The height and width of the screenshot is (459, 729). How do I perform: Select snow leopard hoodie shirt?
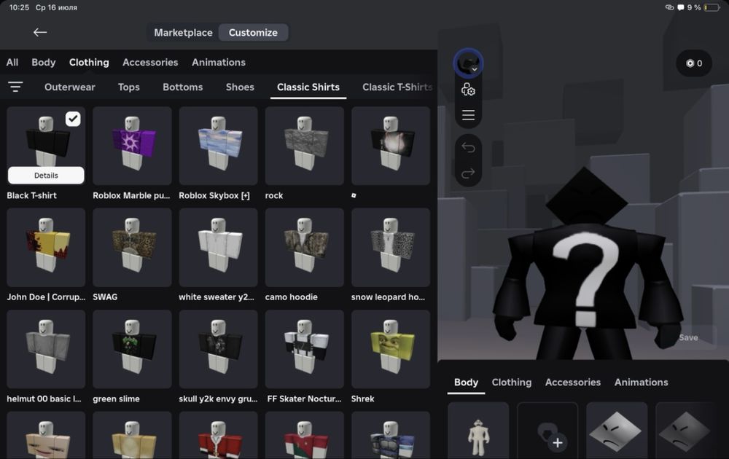point(391,247)
